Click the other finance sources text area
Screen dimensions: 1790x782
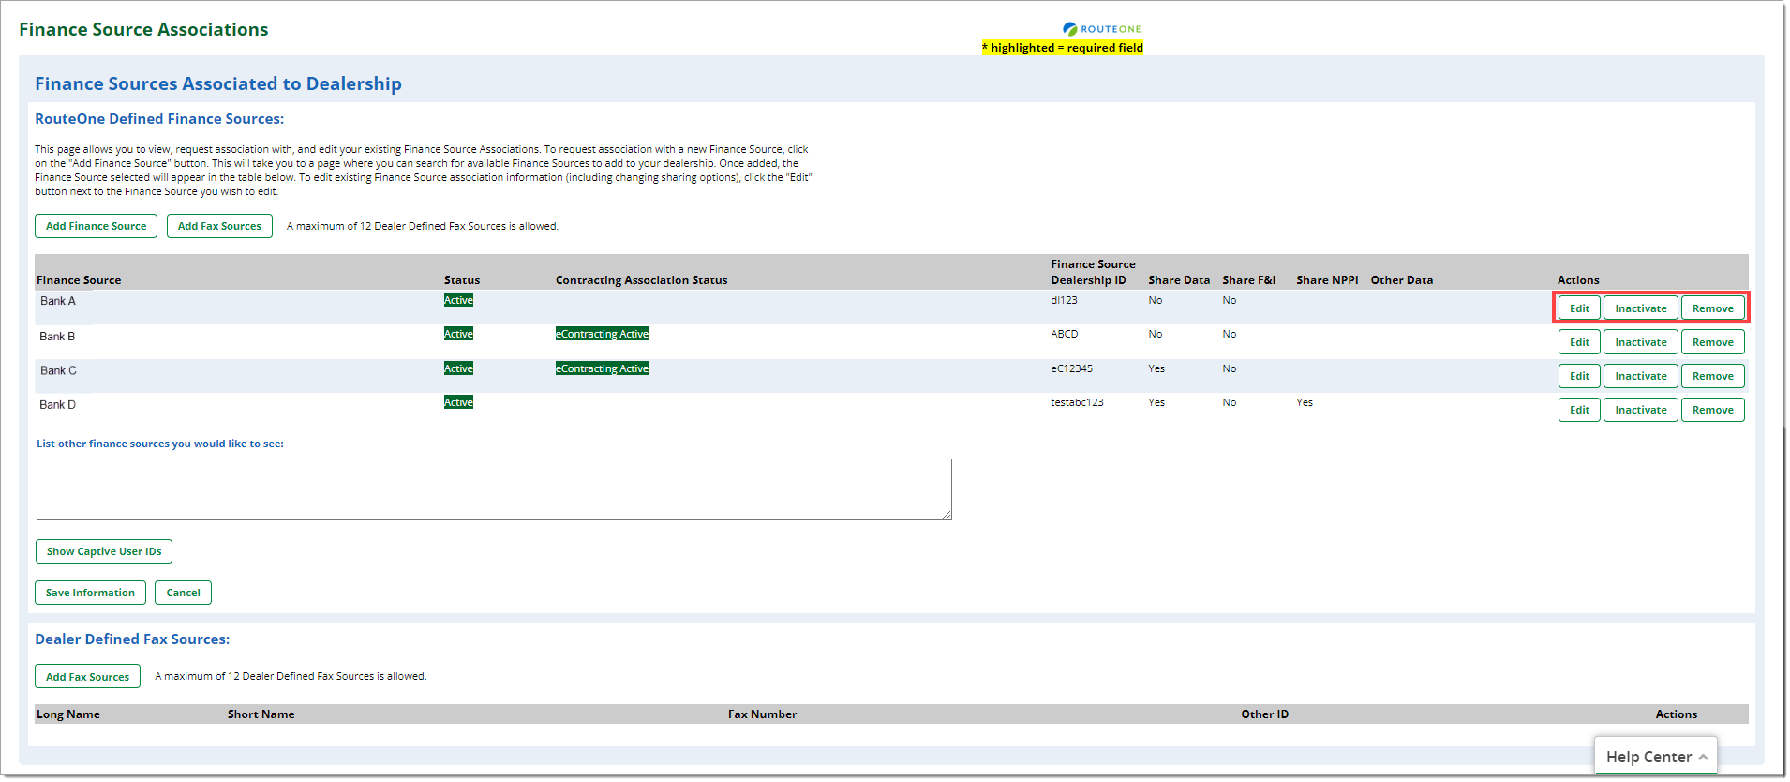[x=494, y=489]
